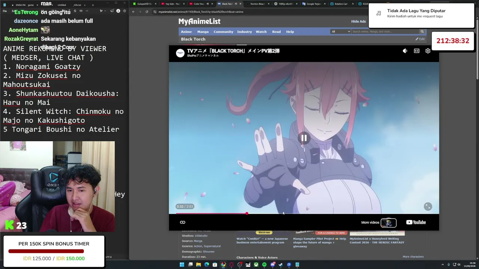Copy the video link using chain icon
Viewport: 479px width, 269px height.
[183, 222]
